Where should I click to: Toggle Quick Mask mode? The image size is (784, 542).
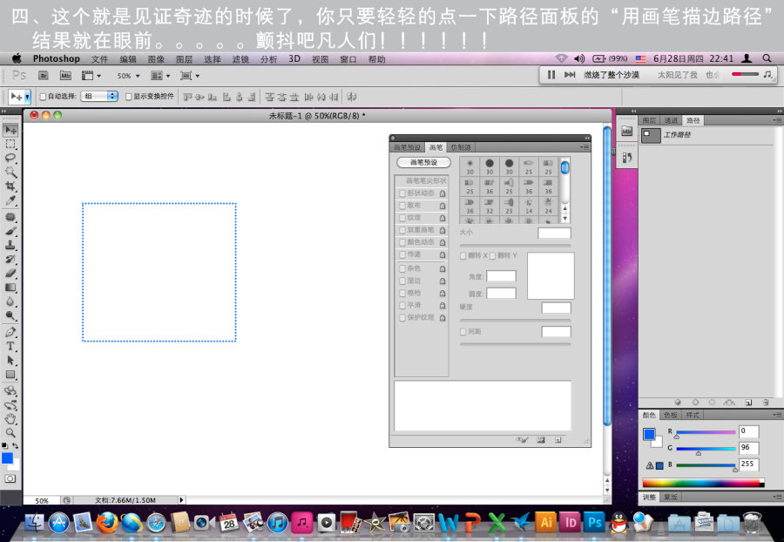click(10, 478)
